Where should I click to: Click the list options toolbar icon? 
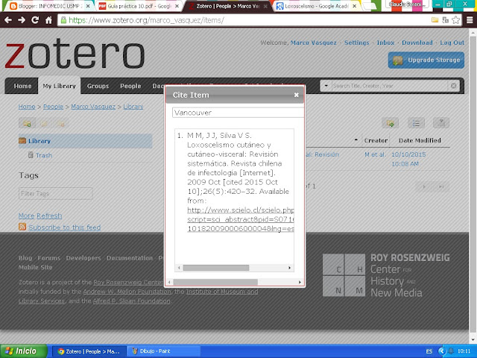[x=416, y=123]
